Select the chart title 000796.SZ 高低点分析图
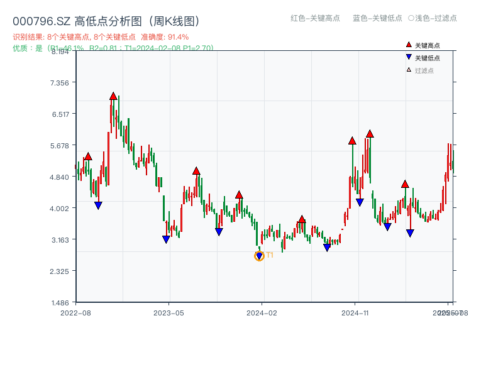 point(107,19)
